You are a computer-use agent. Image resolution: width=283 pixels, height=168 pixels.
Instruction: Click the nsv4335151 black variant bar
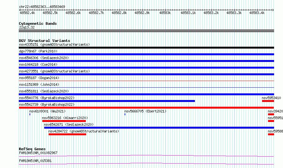click(146, 48)
